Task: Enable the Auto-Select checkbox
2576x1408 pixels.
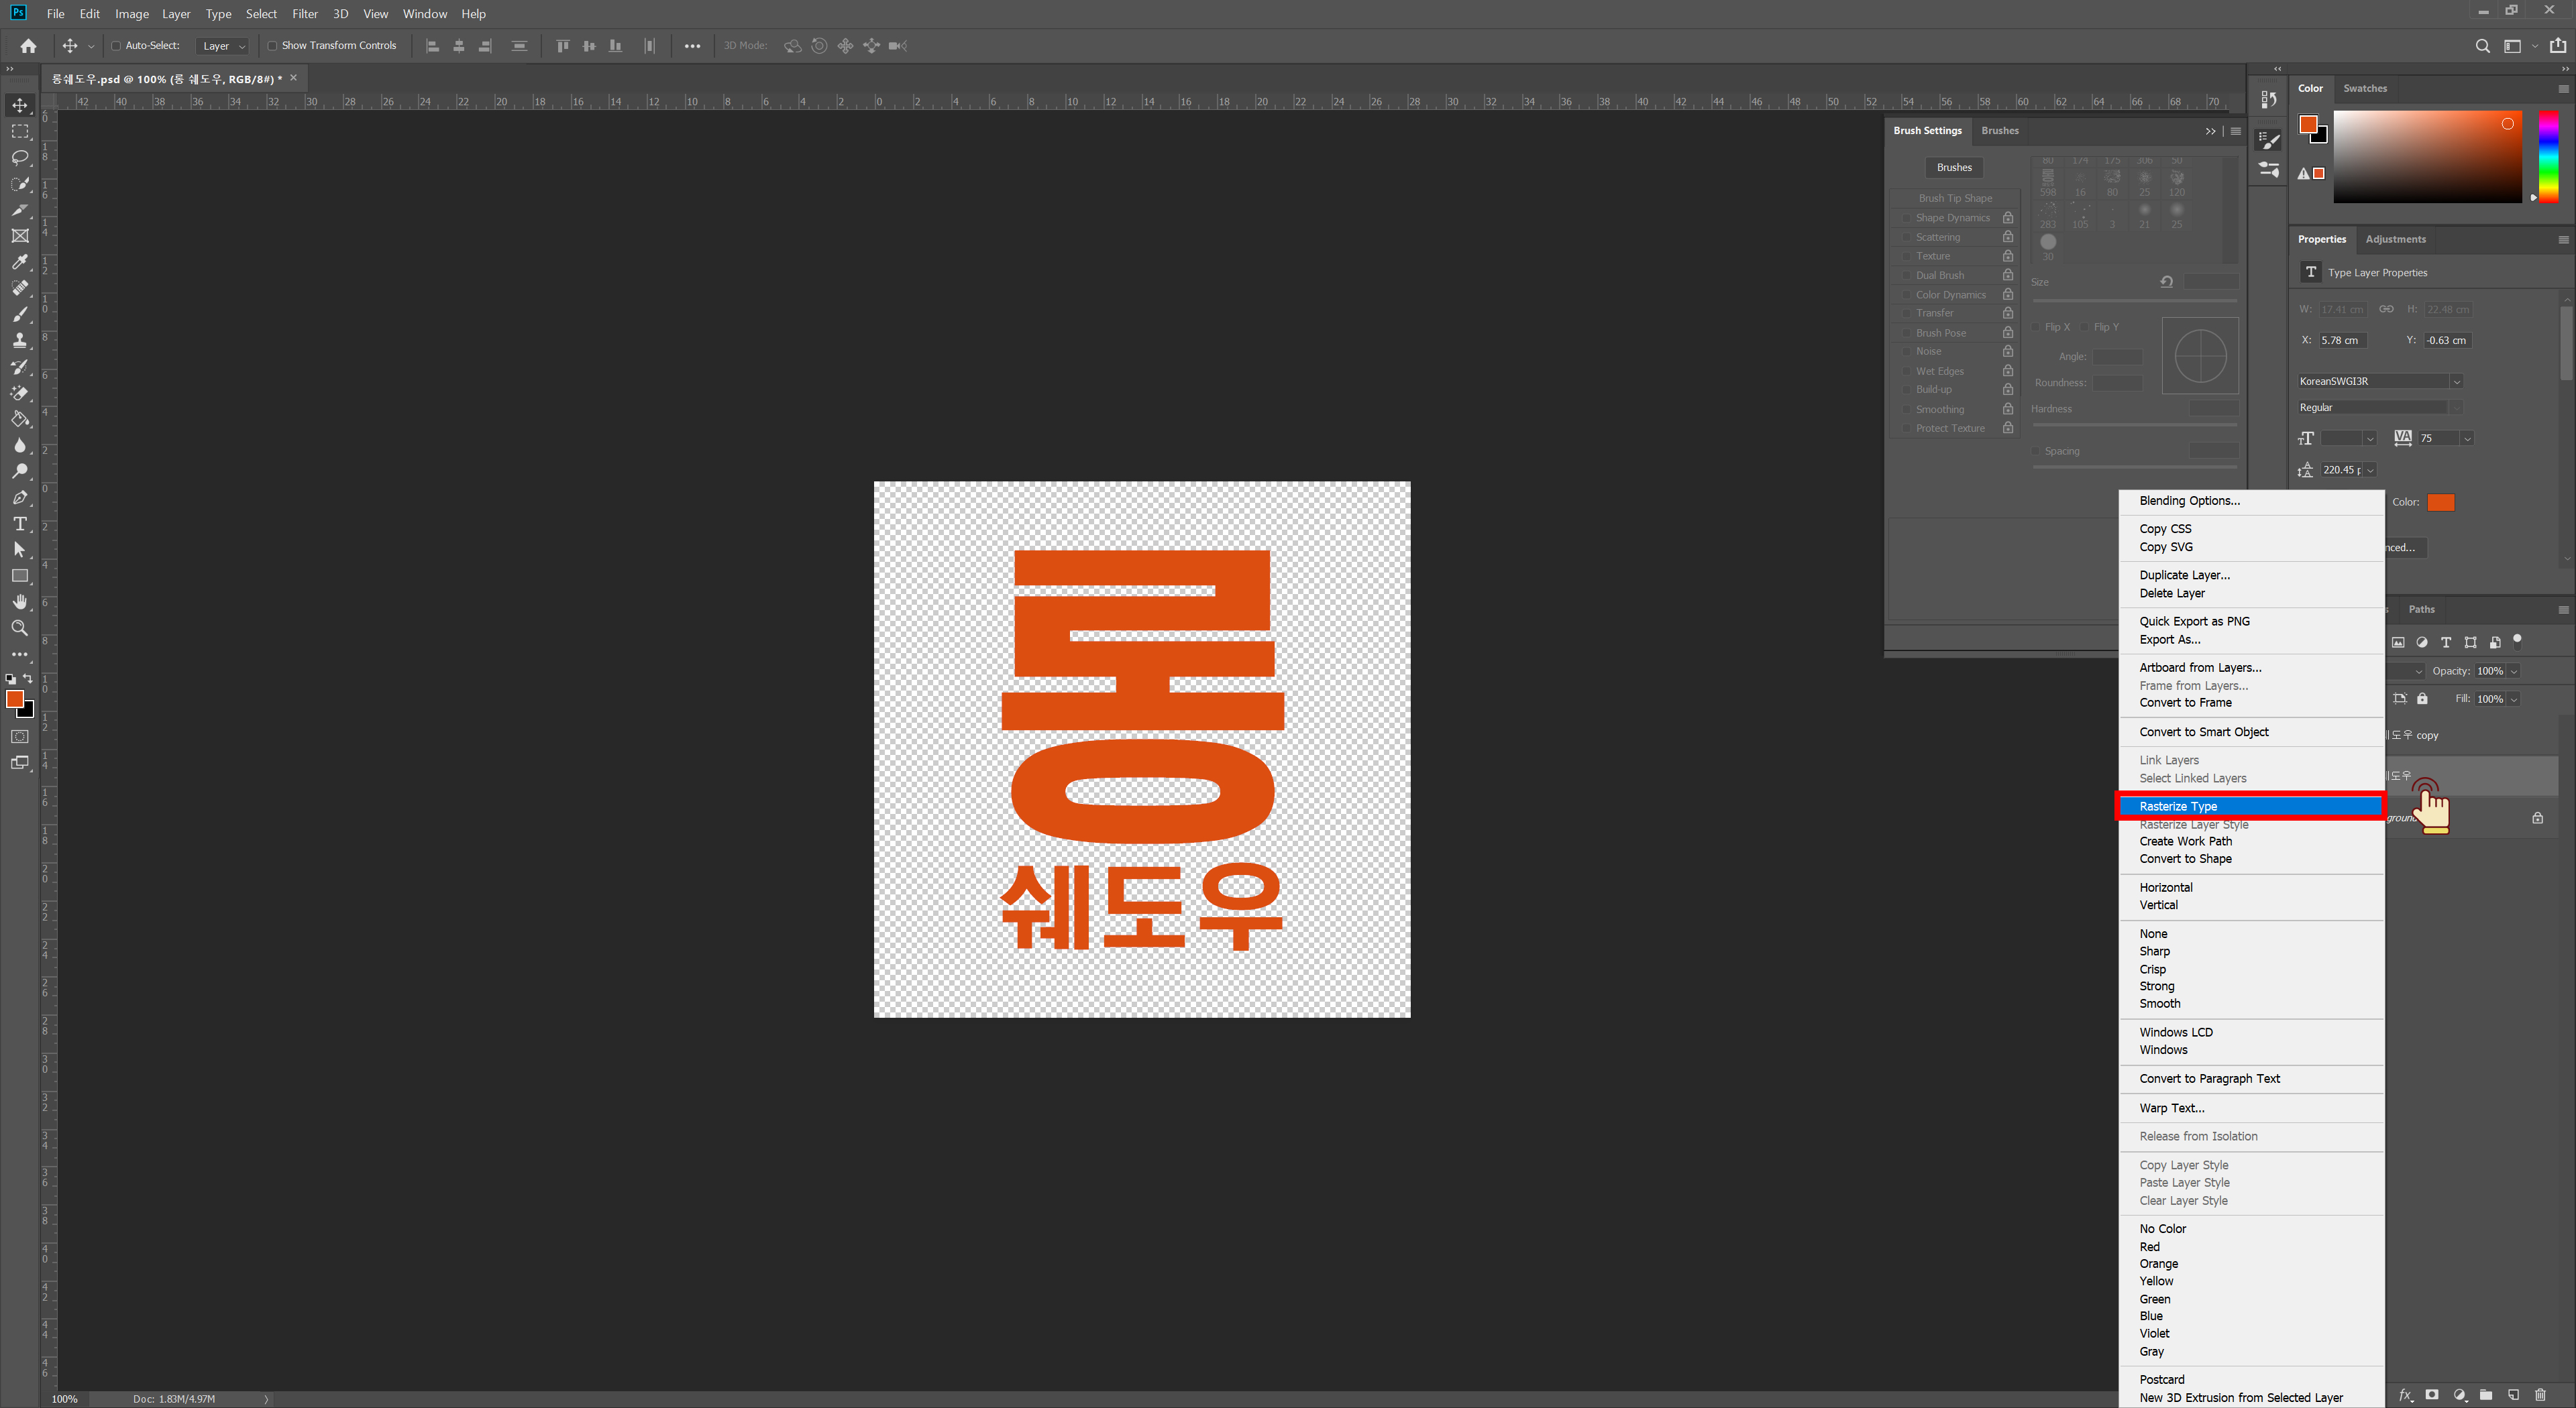Action: tap(116, 46)
